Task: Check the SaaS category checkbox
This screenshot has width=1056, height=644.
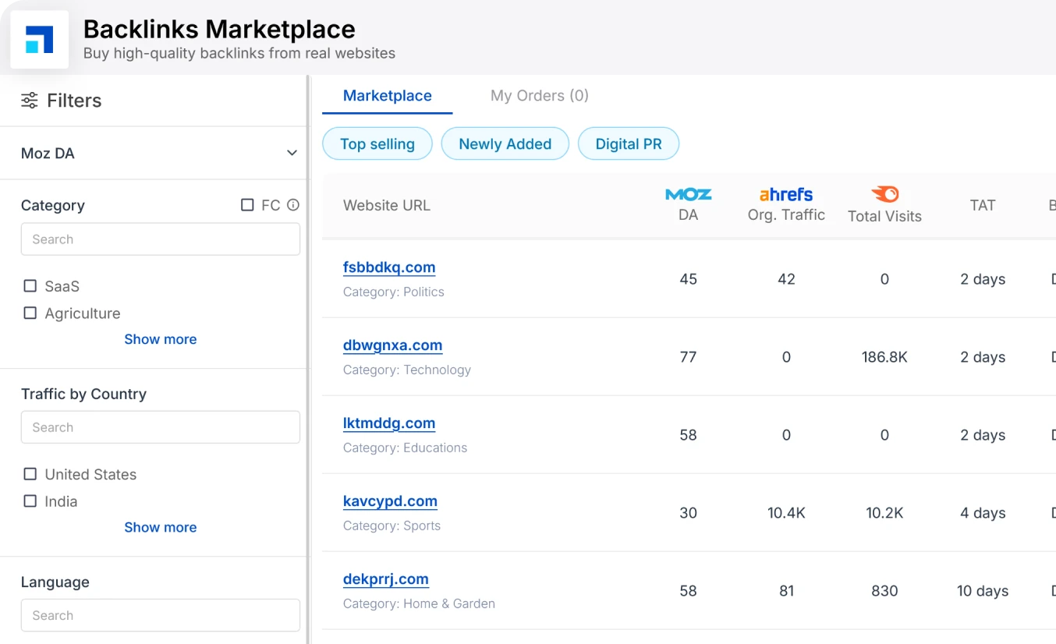Action: (x=30, y=286)
